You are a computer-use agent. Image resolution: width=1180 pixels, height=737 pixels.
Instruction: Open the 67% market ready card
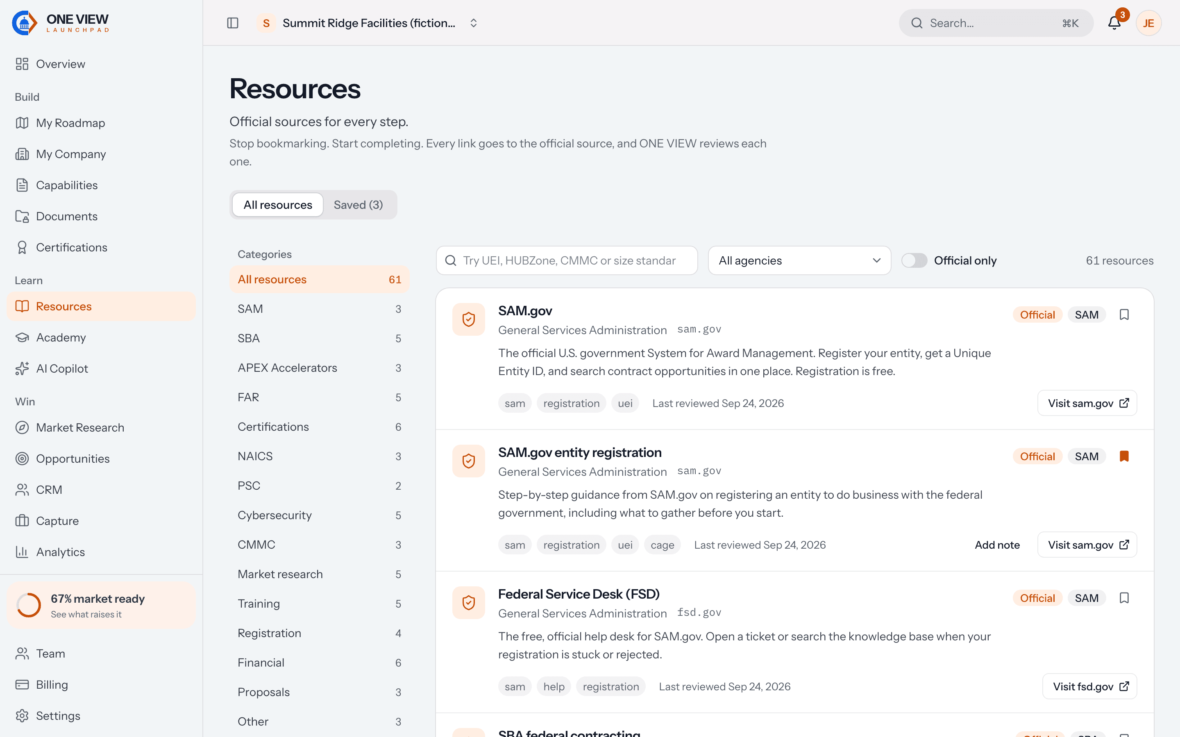click(x=101, y=605)
